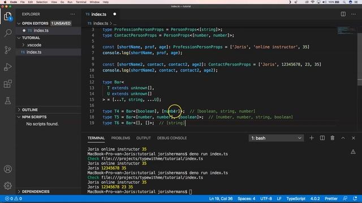This screenshot has height=203, width=362.
Task: Click Prettier in status bar
Action: click(331, 198)
